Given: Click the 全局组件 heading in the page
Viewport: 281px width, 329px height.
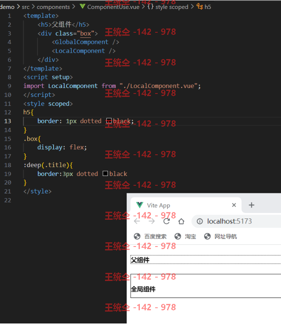Looking at the screenshot, I should (143, 289).
